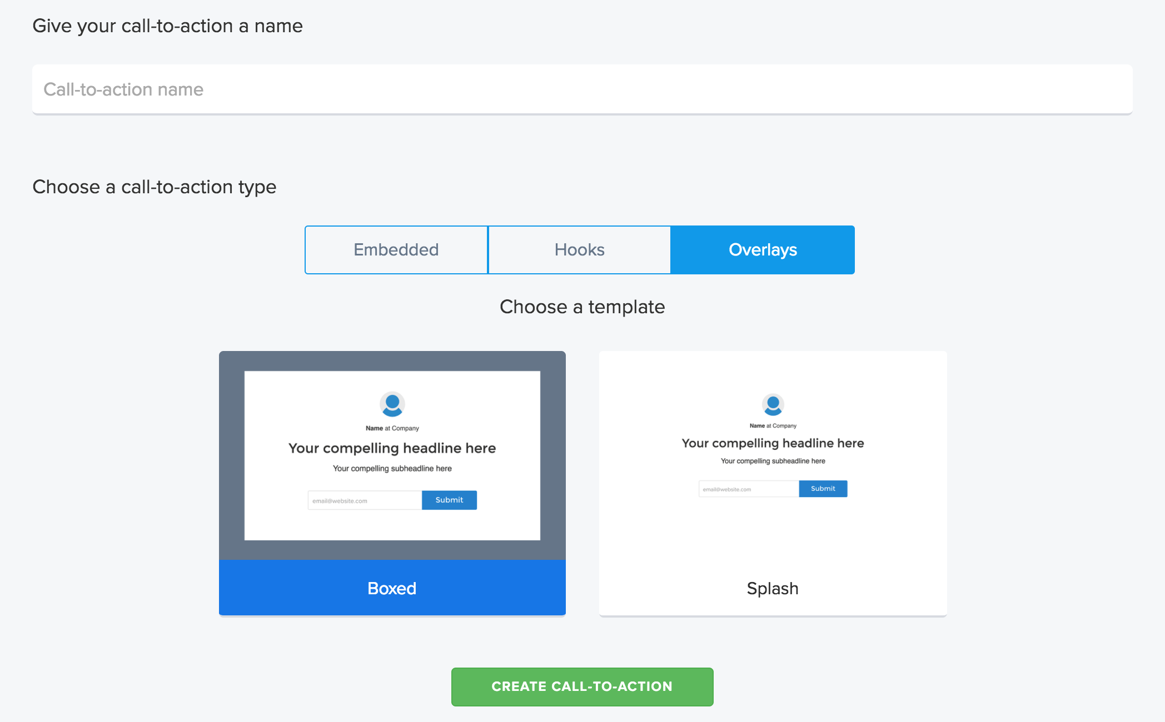Click Submit button in Boxed preview
The width and height of the screenshot is (1165, 722).
tap(449, 500)
